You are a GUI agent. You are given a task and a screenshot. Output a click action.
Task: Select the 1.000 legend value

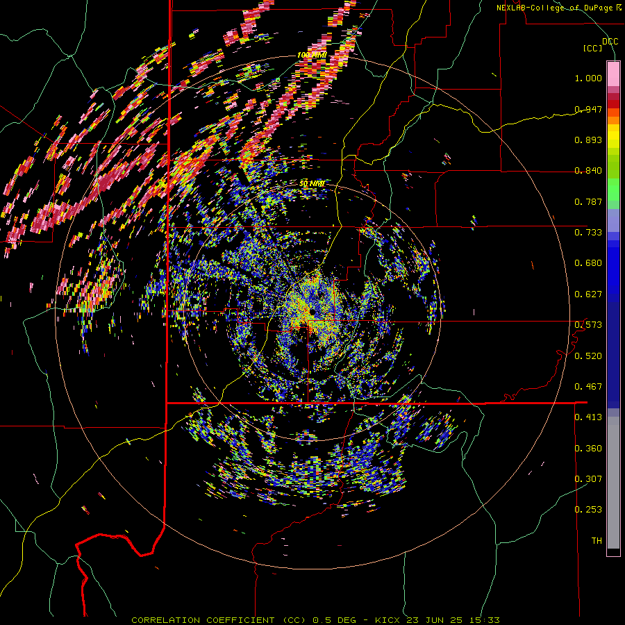588,78
